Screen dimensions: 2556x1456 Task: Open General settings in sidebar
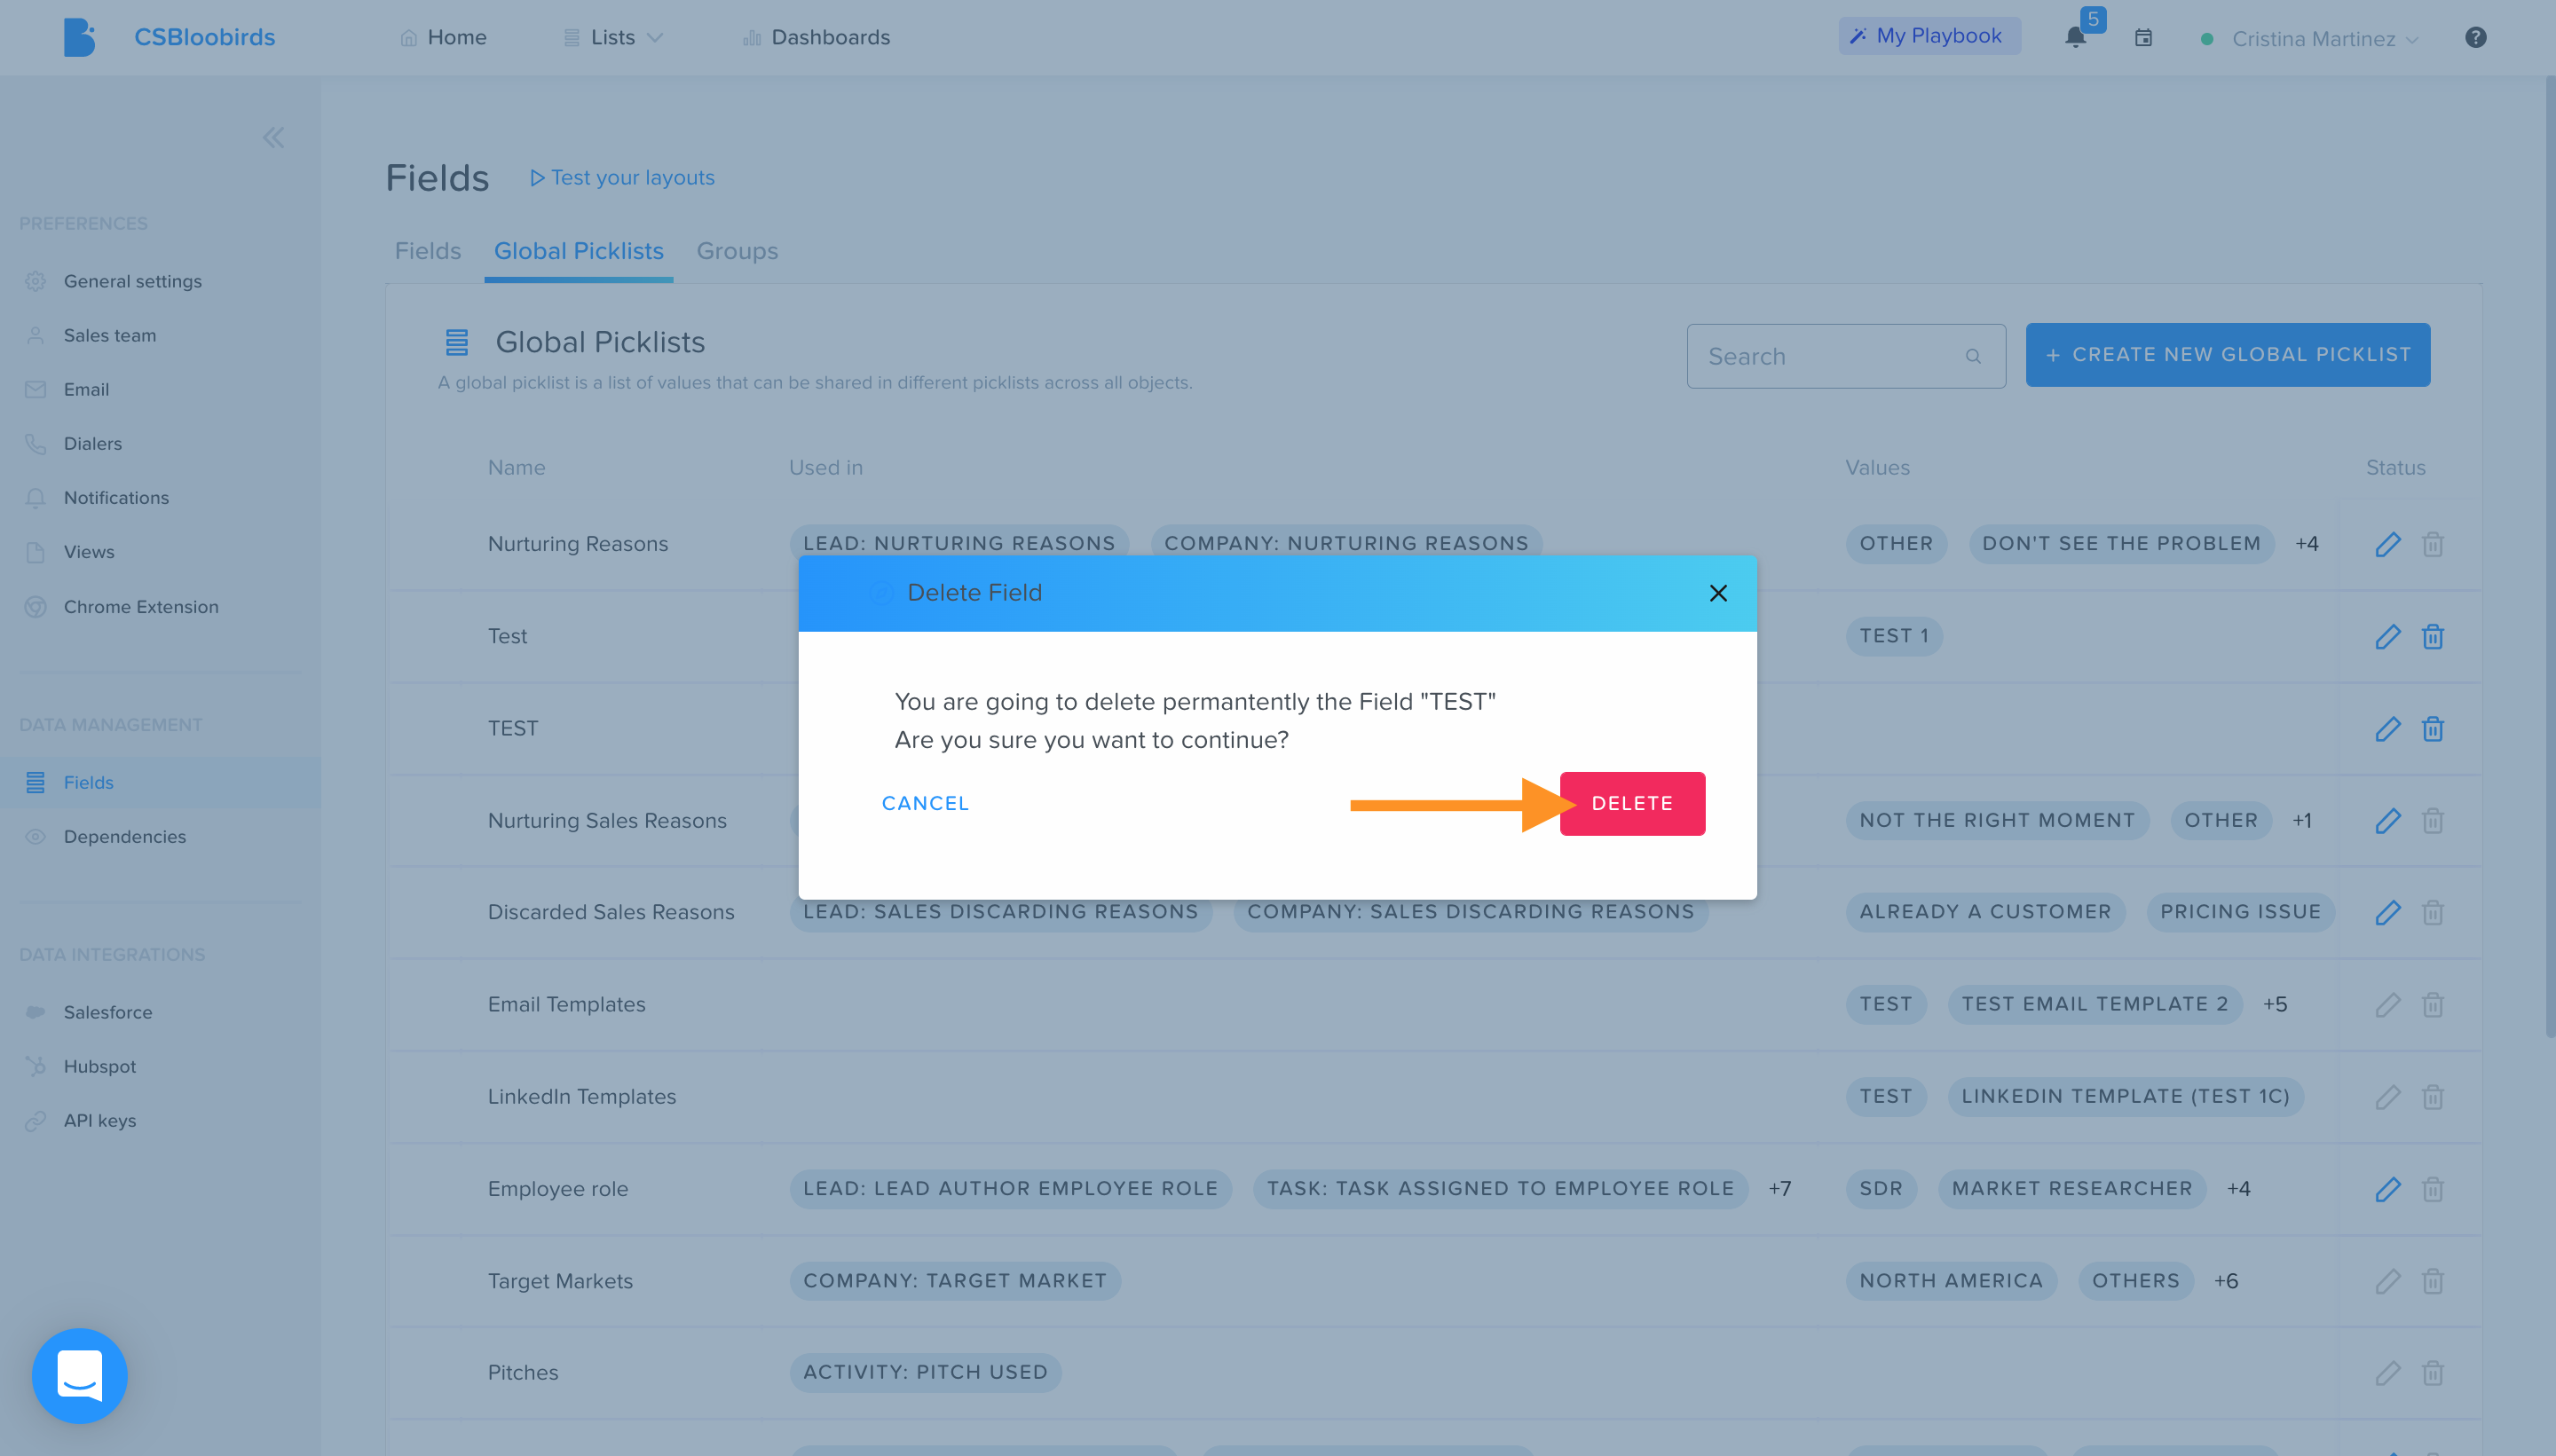coord(133,281)
